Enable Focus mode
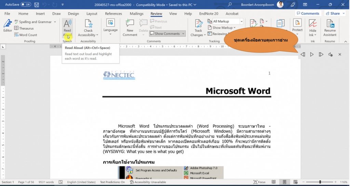Image resolution: width=350 pixels, height=186 pixels. [259, 182]
